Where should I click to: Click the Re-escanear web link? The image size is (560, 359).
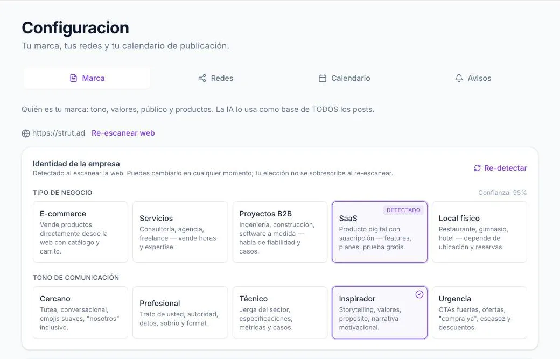coord(123,133)
